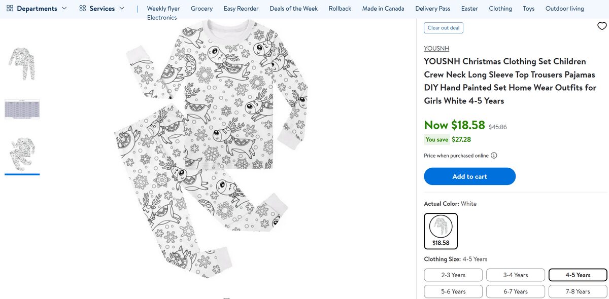Open the Rollback deals page

click(x=340, y=8)
